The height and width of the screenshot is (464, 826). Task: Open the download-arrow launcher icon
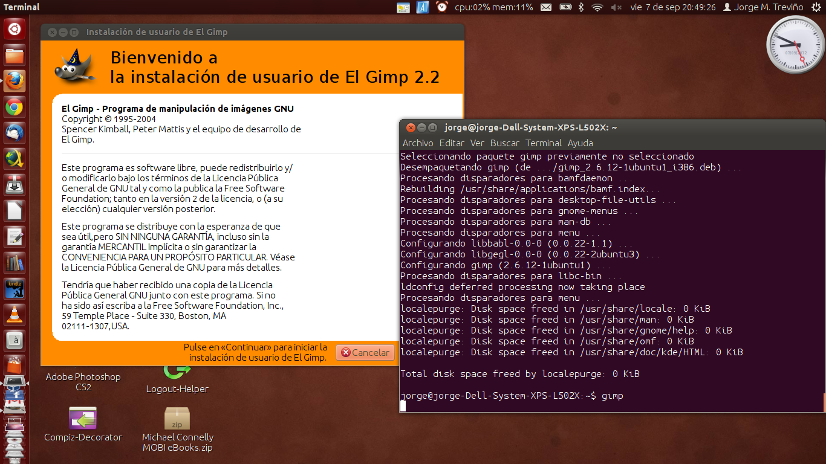tap(15, 185)
